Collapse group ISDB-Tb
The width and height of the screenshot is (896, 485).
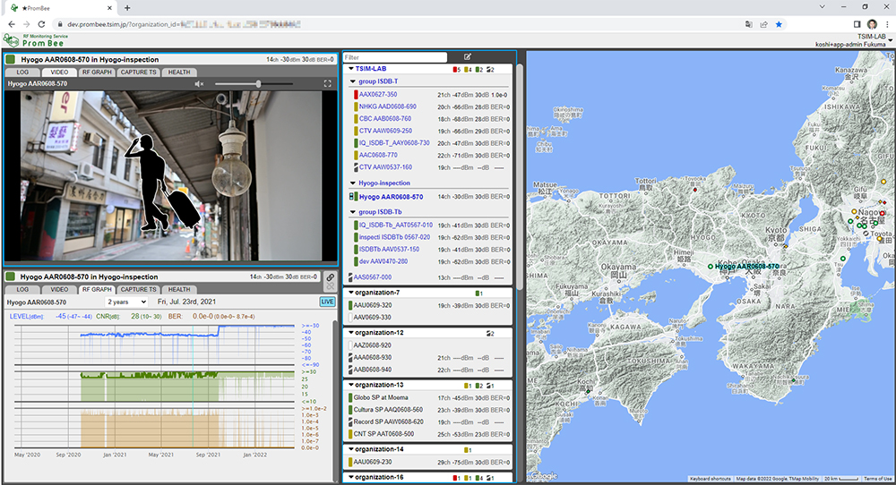coord(353,212)
